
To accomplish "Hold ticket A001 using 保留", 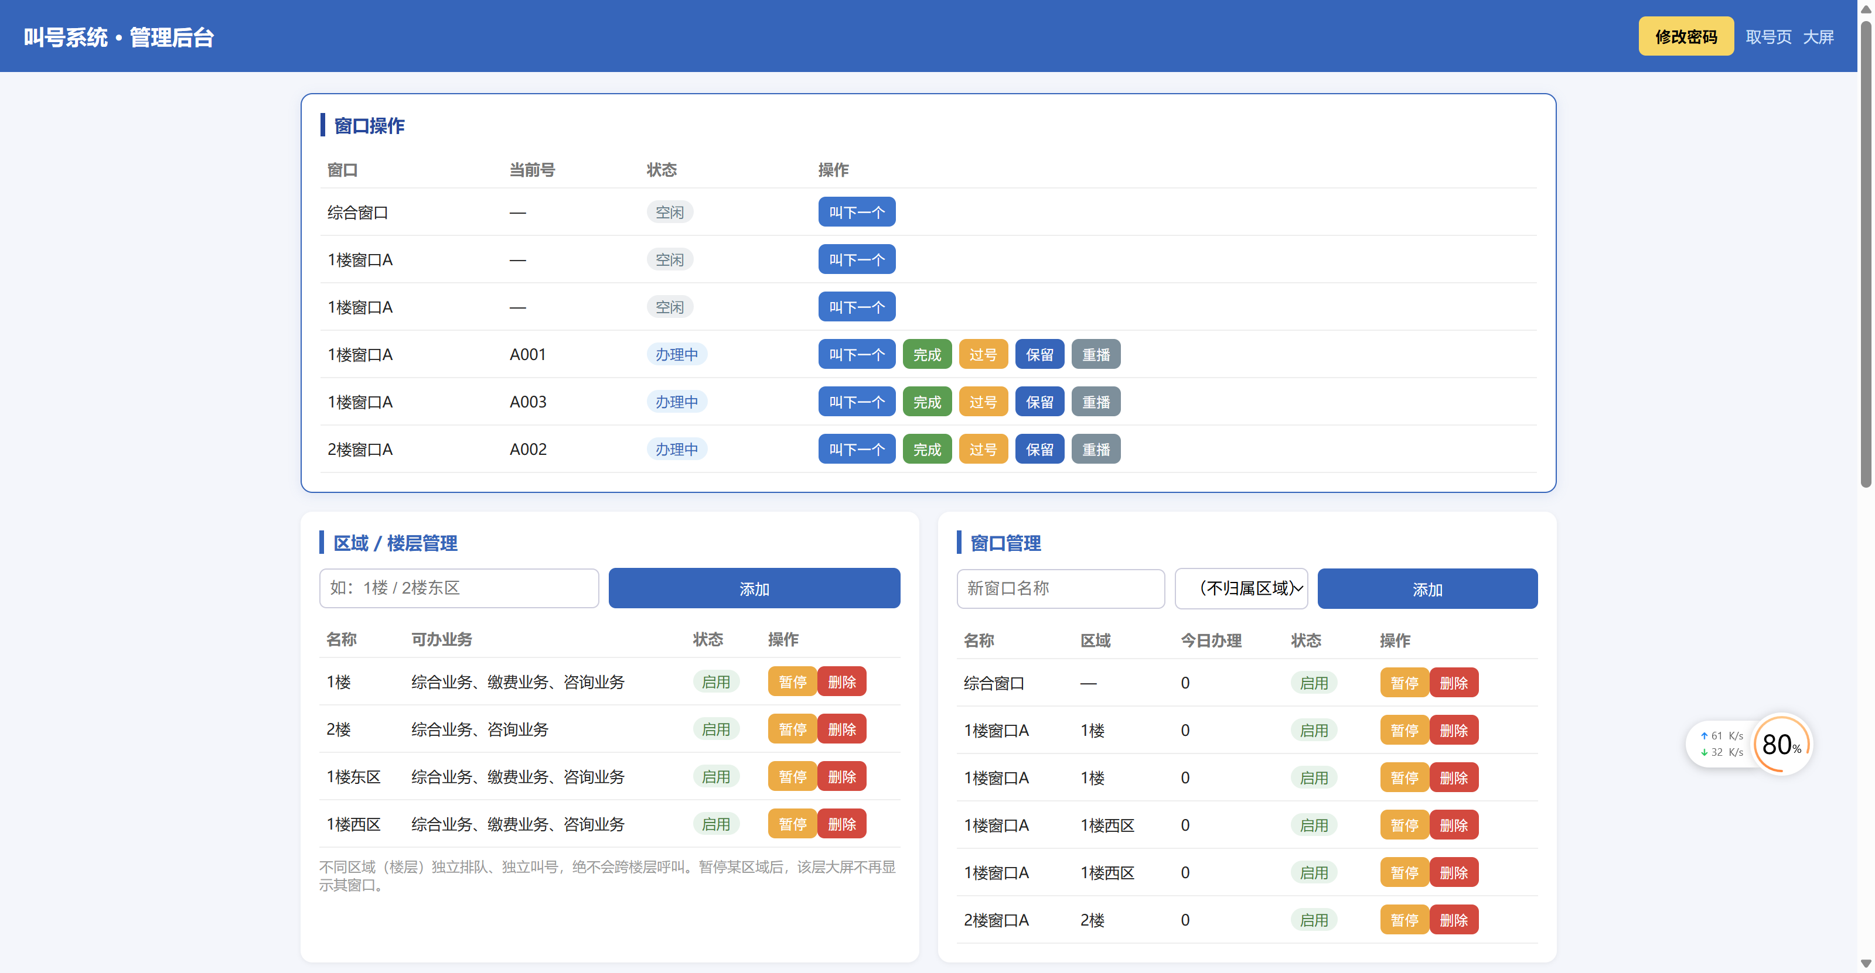I will (x=1039, y=354).
